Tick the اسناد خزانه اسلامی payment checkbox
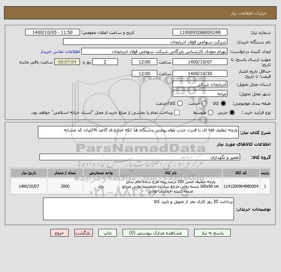Viewport: 281px width, 272px height. 177,112
